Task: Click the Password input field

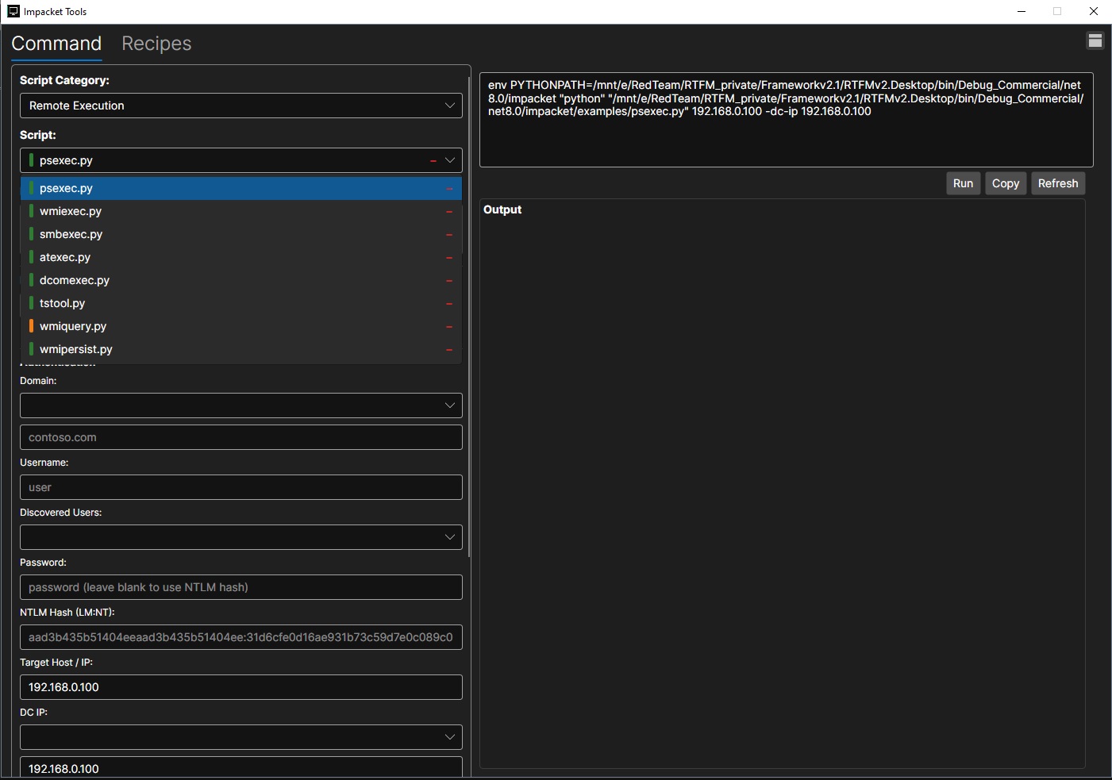Action: pos(241,587)
